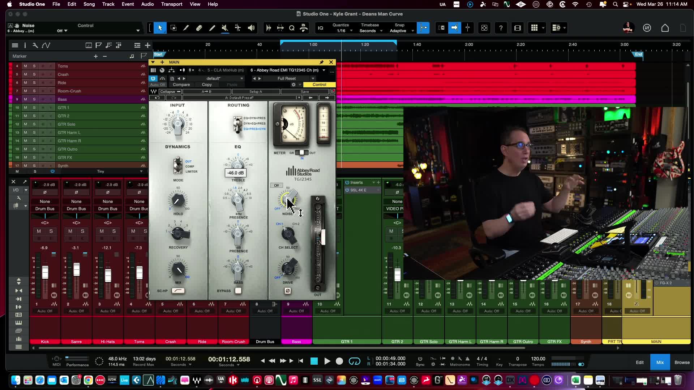Click the yellow Control button

coord(319,84)
